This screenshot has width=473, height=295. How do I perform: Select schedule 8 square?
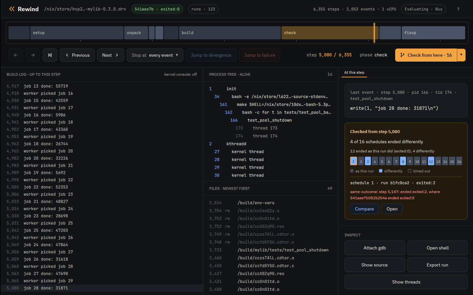pos(403,161)
